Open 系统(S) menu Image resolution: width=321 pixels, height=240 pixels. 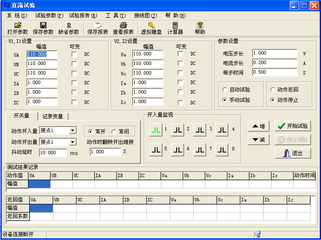point(17,16)
